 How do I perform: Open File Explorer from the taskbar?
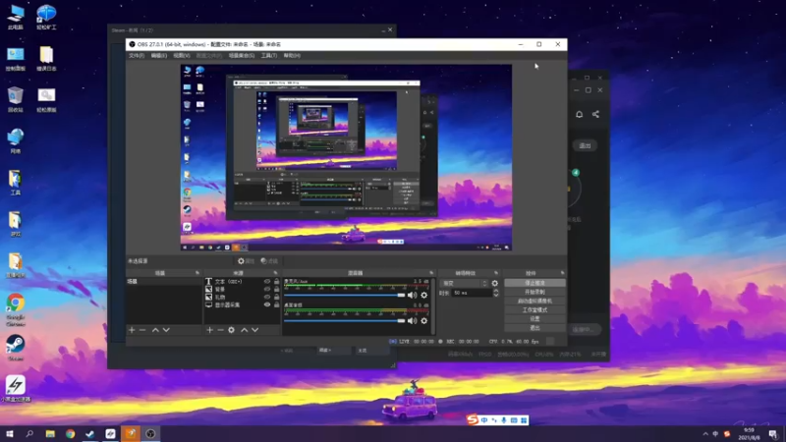[x=50, y=433]
